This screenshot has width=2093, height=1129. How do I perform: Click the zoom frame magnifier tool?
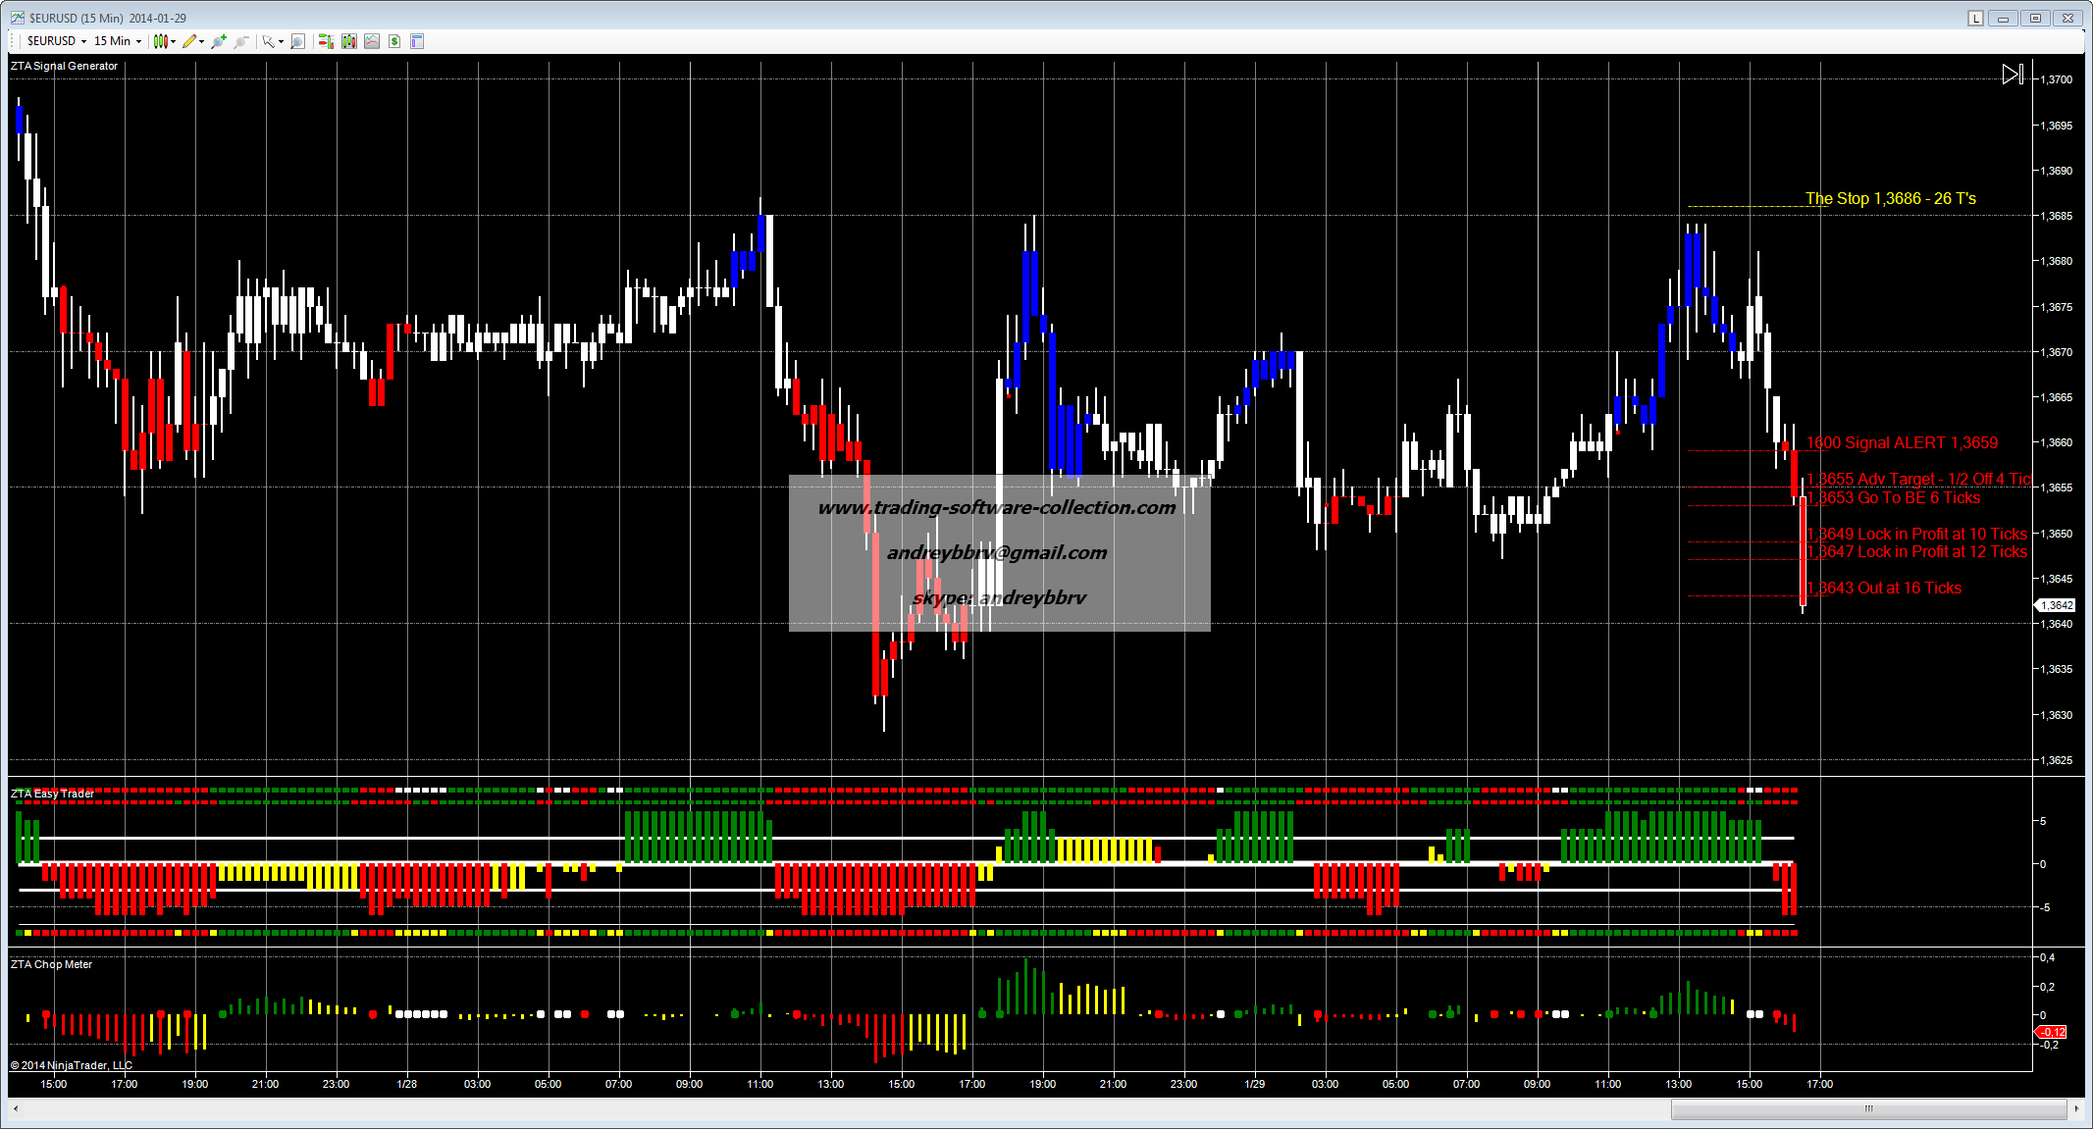tap(297, 41)
